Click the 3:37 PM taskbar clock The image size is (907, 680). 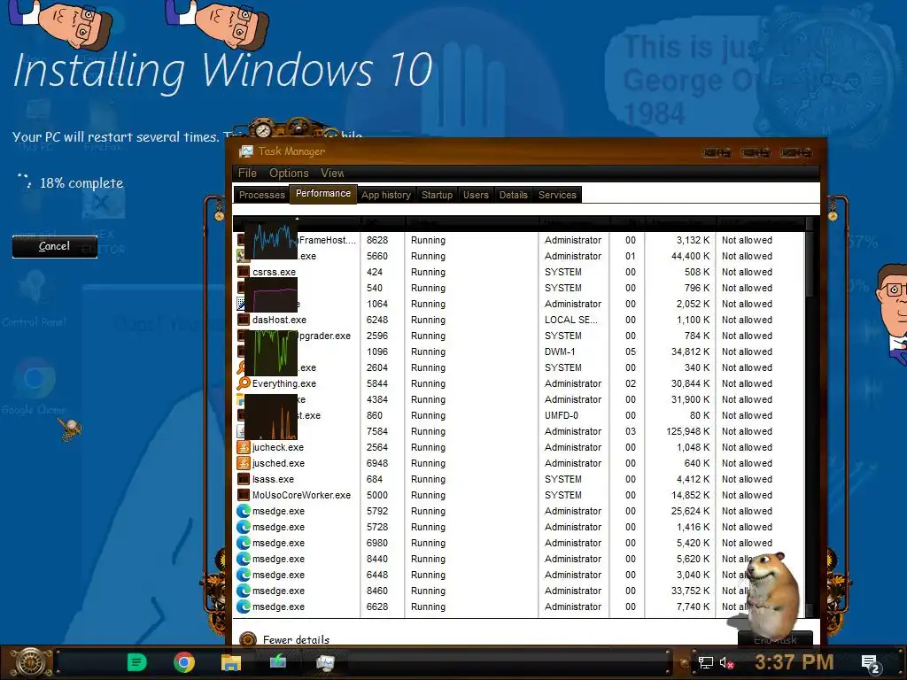794,662
